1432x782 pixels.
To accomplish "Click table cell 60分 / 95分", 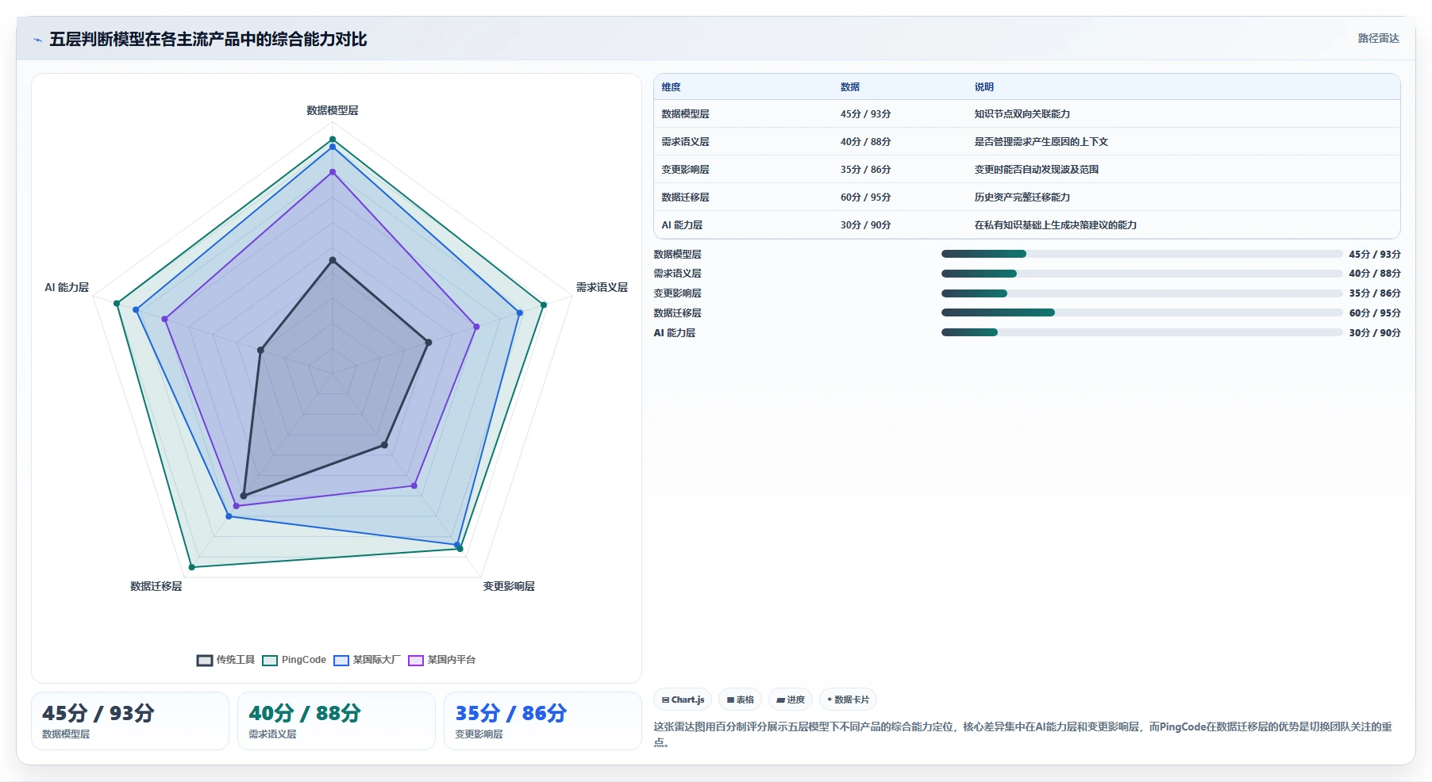I will point(866,197).
